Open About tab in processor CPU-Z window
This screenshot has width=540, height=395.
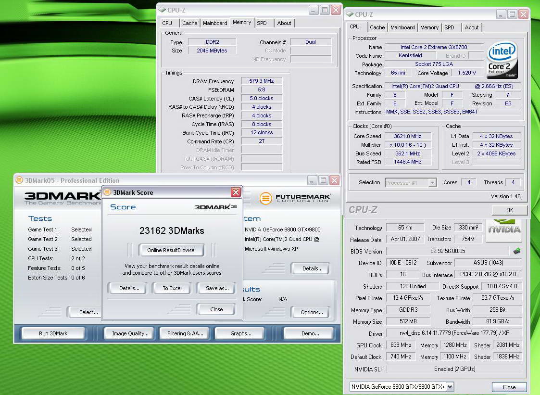pyautogui.click(x=471, y=27)
